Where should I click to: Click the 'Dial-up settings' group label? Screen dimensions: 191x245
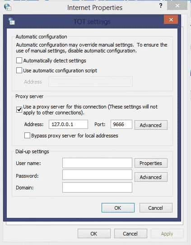tap(32, 151)
